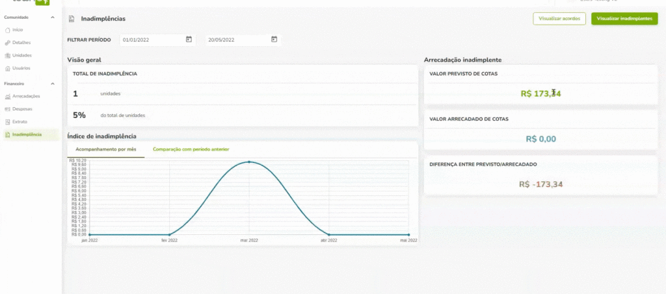Click the Comunidade section header
Viewport: 666px width, 294px height.
tap(16, 18)
